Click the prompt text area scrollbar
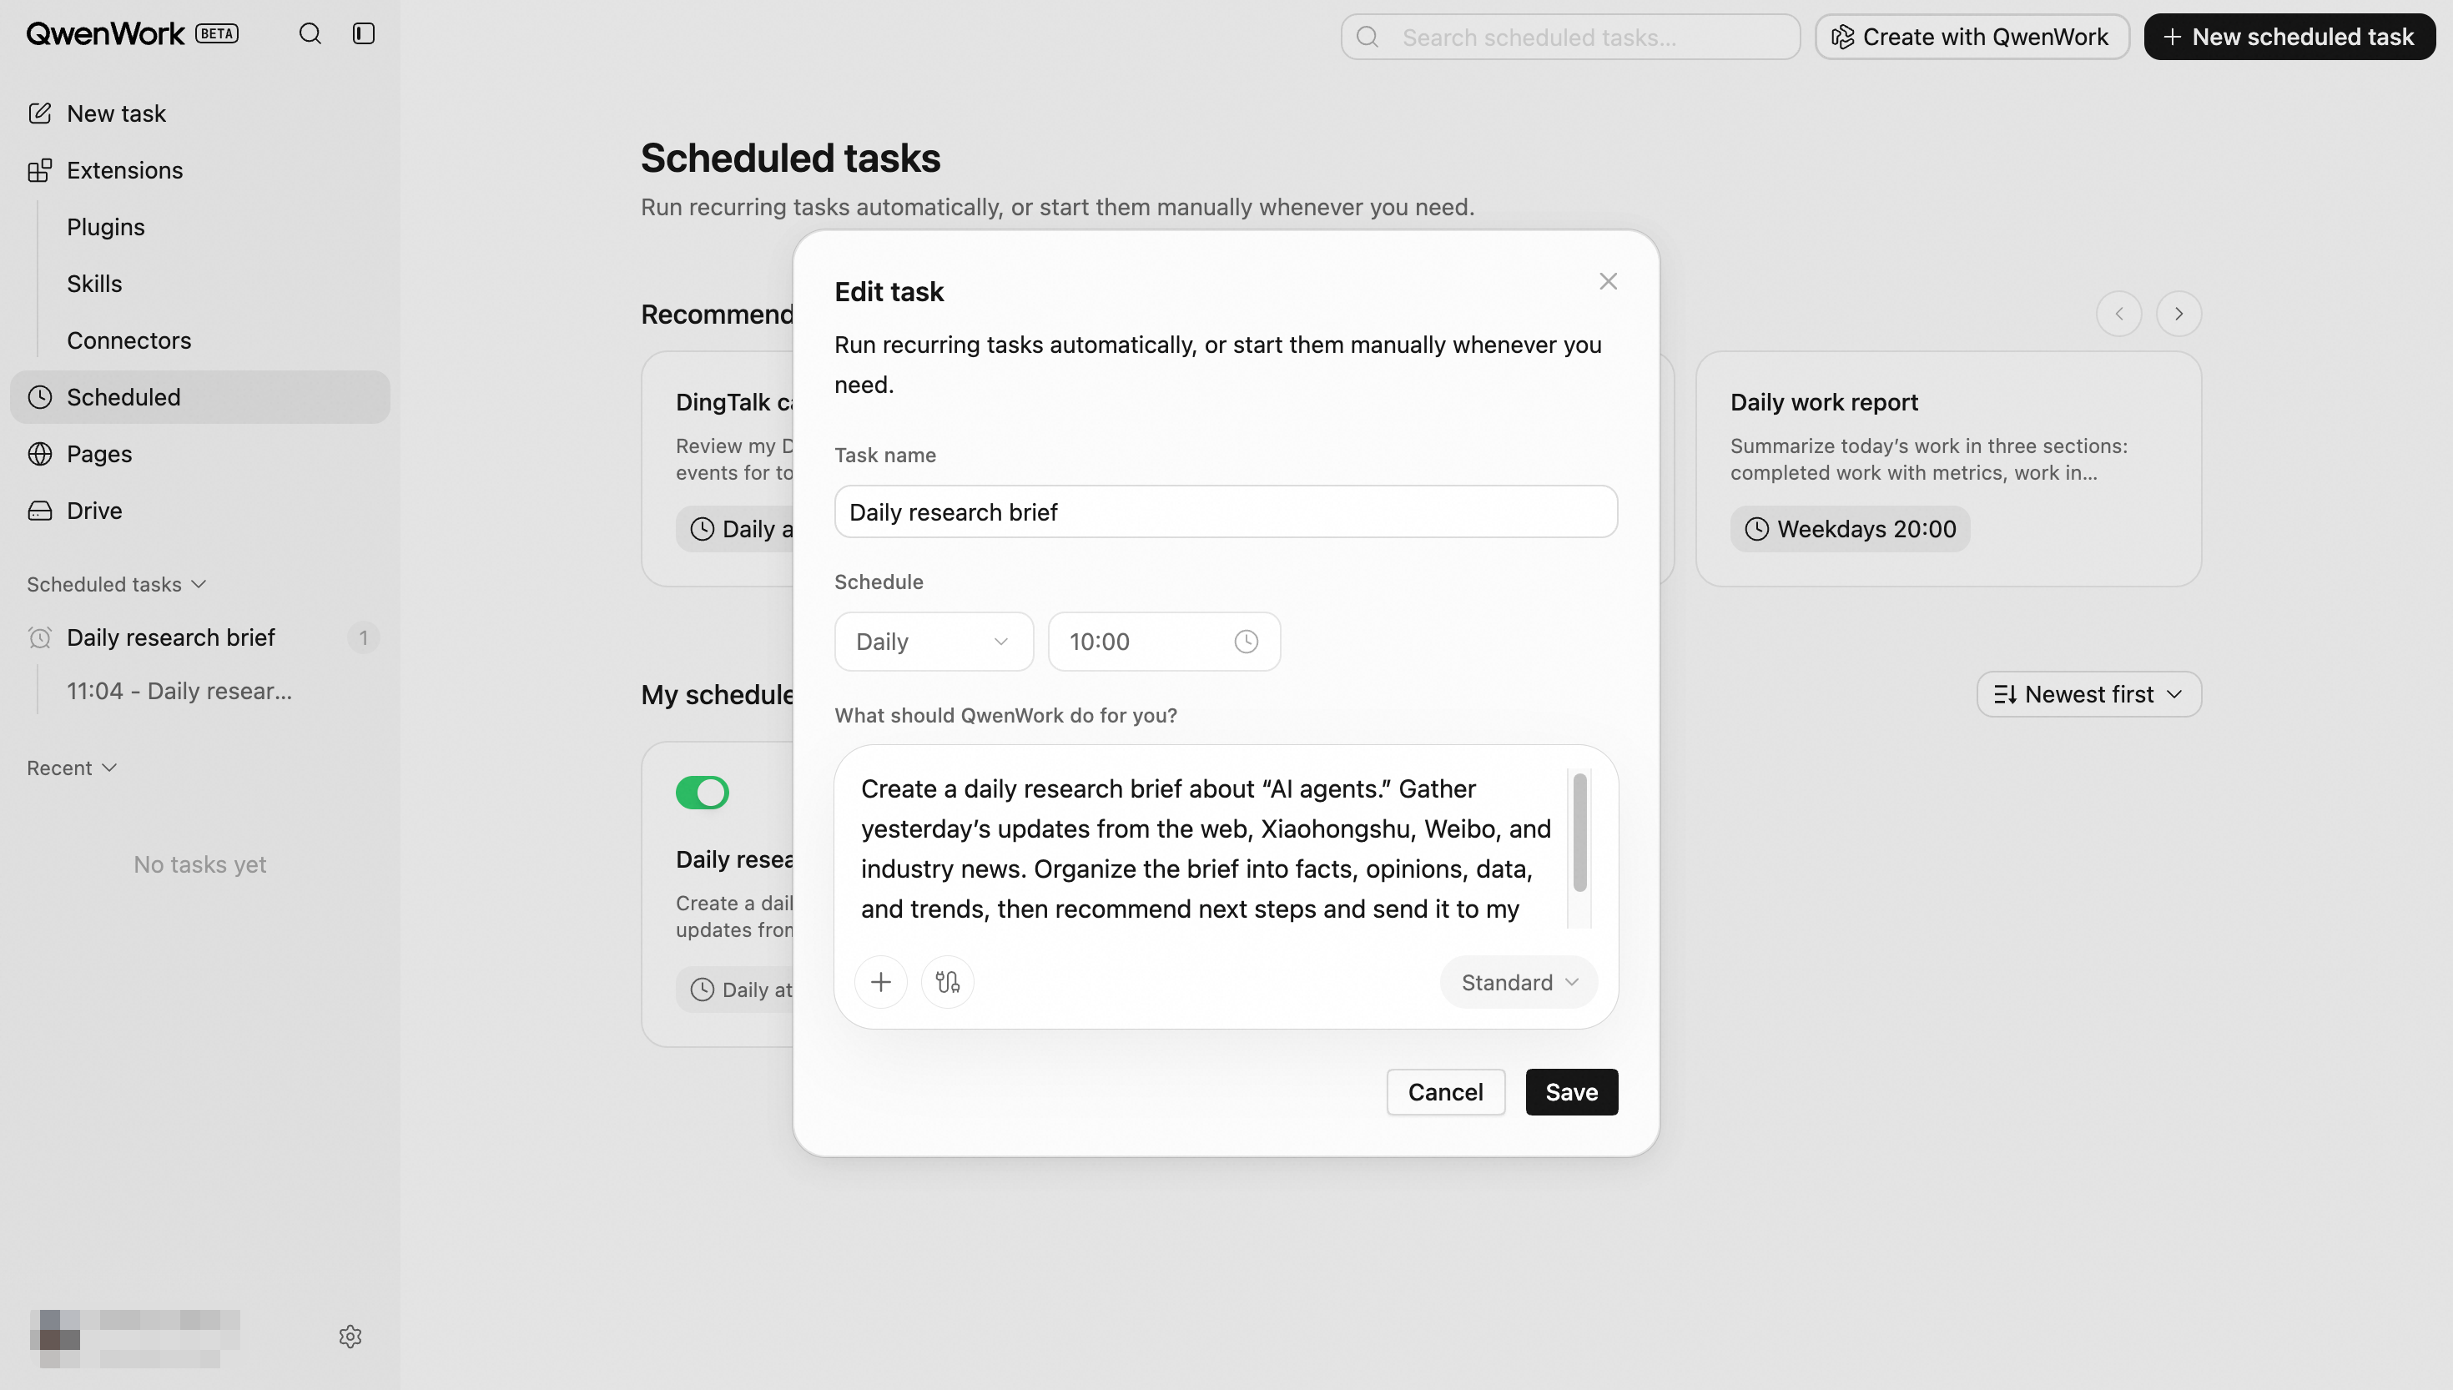 click(1579, 833)
